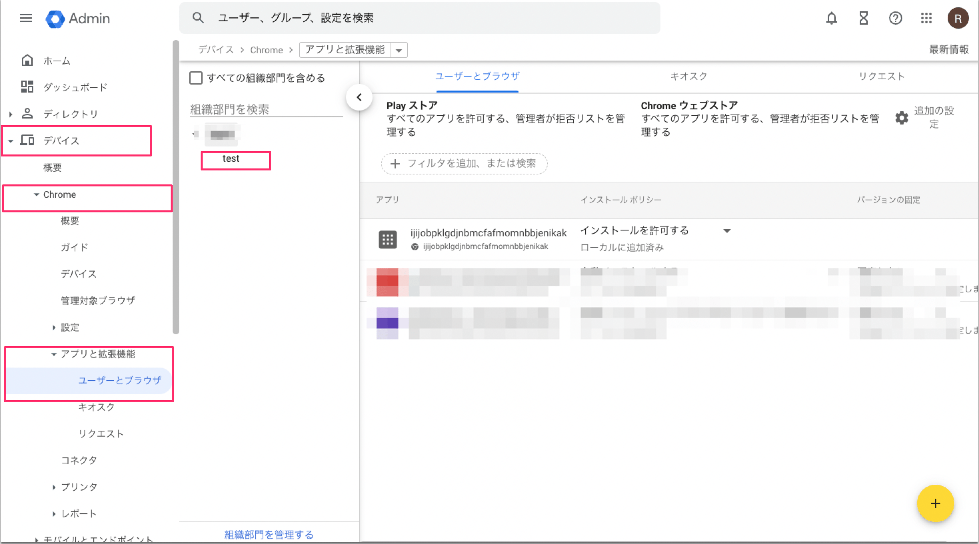Open デバイス under Chrome section

(x=79, y=274)
